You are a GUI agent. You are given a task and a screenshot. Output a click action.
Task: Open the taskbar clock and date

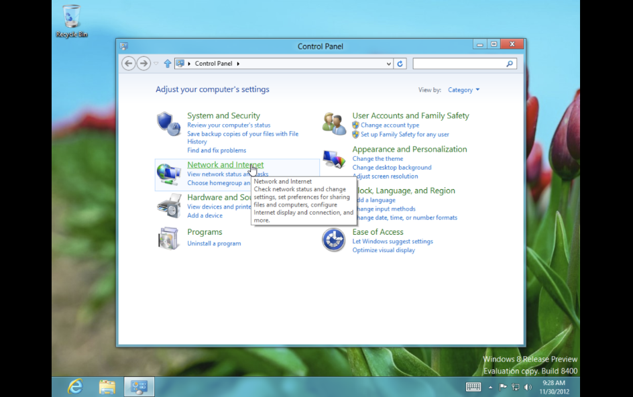pos(554,387)
